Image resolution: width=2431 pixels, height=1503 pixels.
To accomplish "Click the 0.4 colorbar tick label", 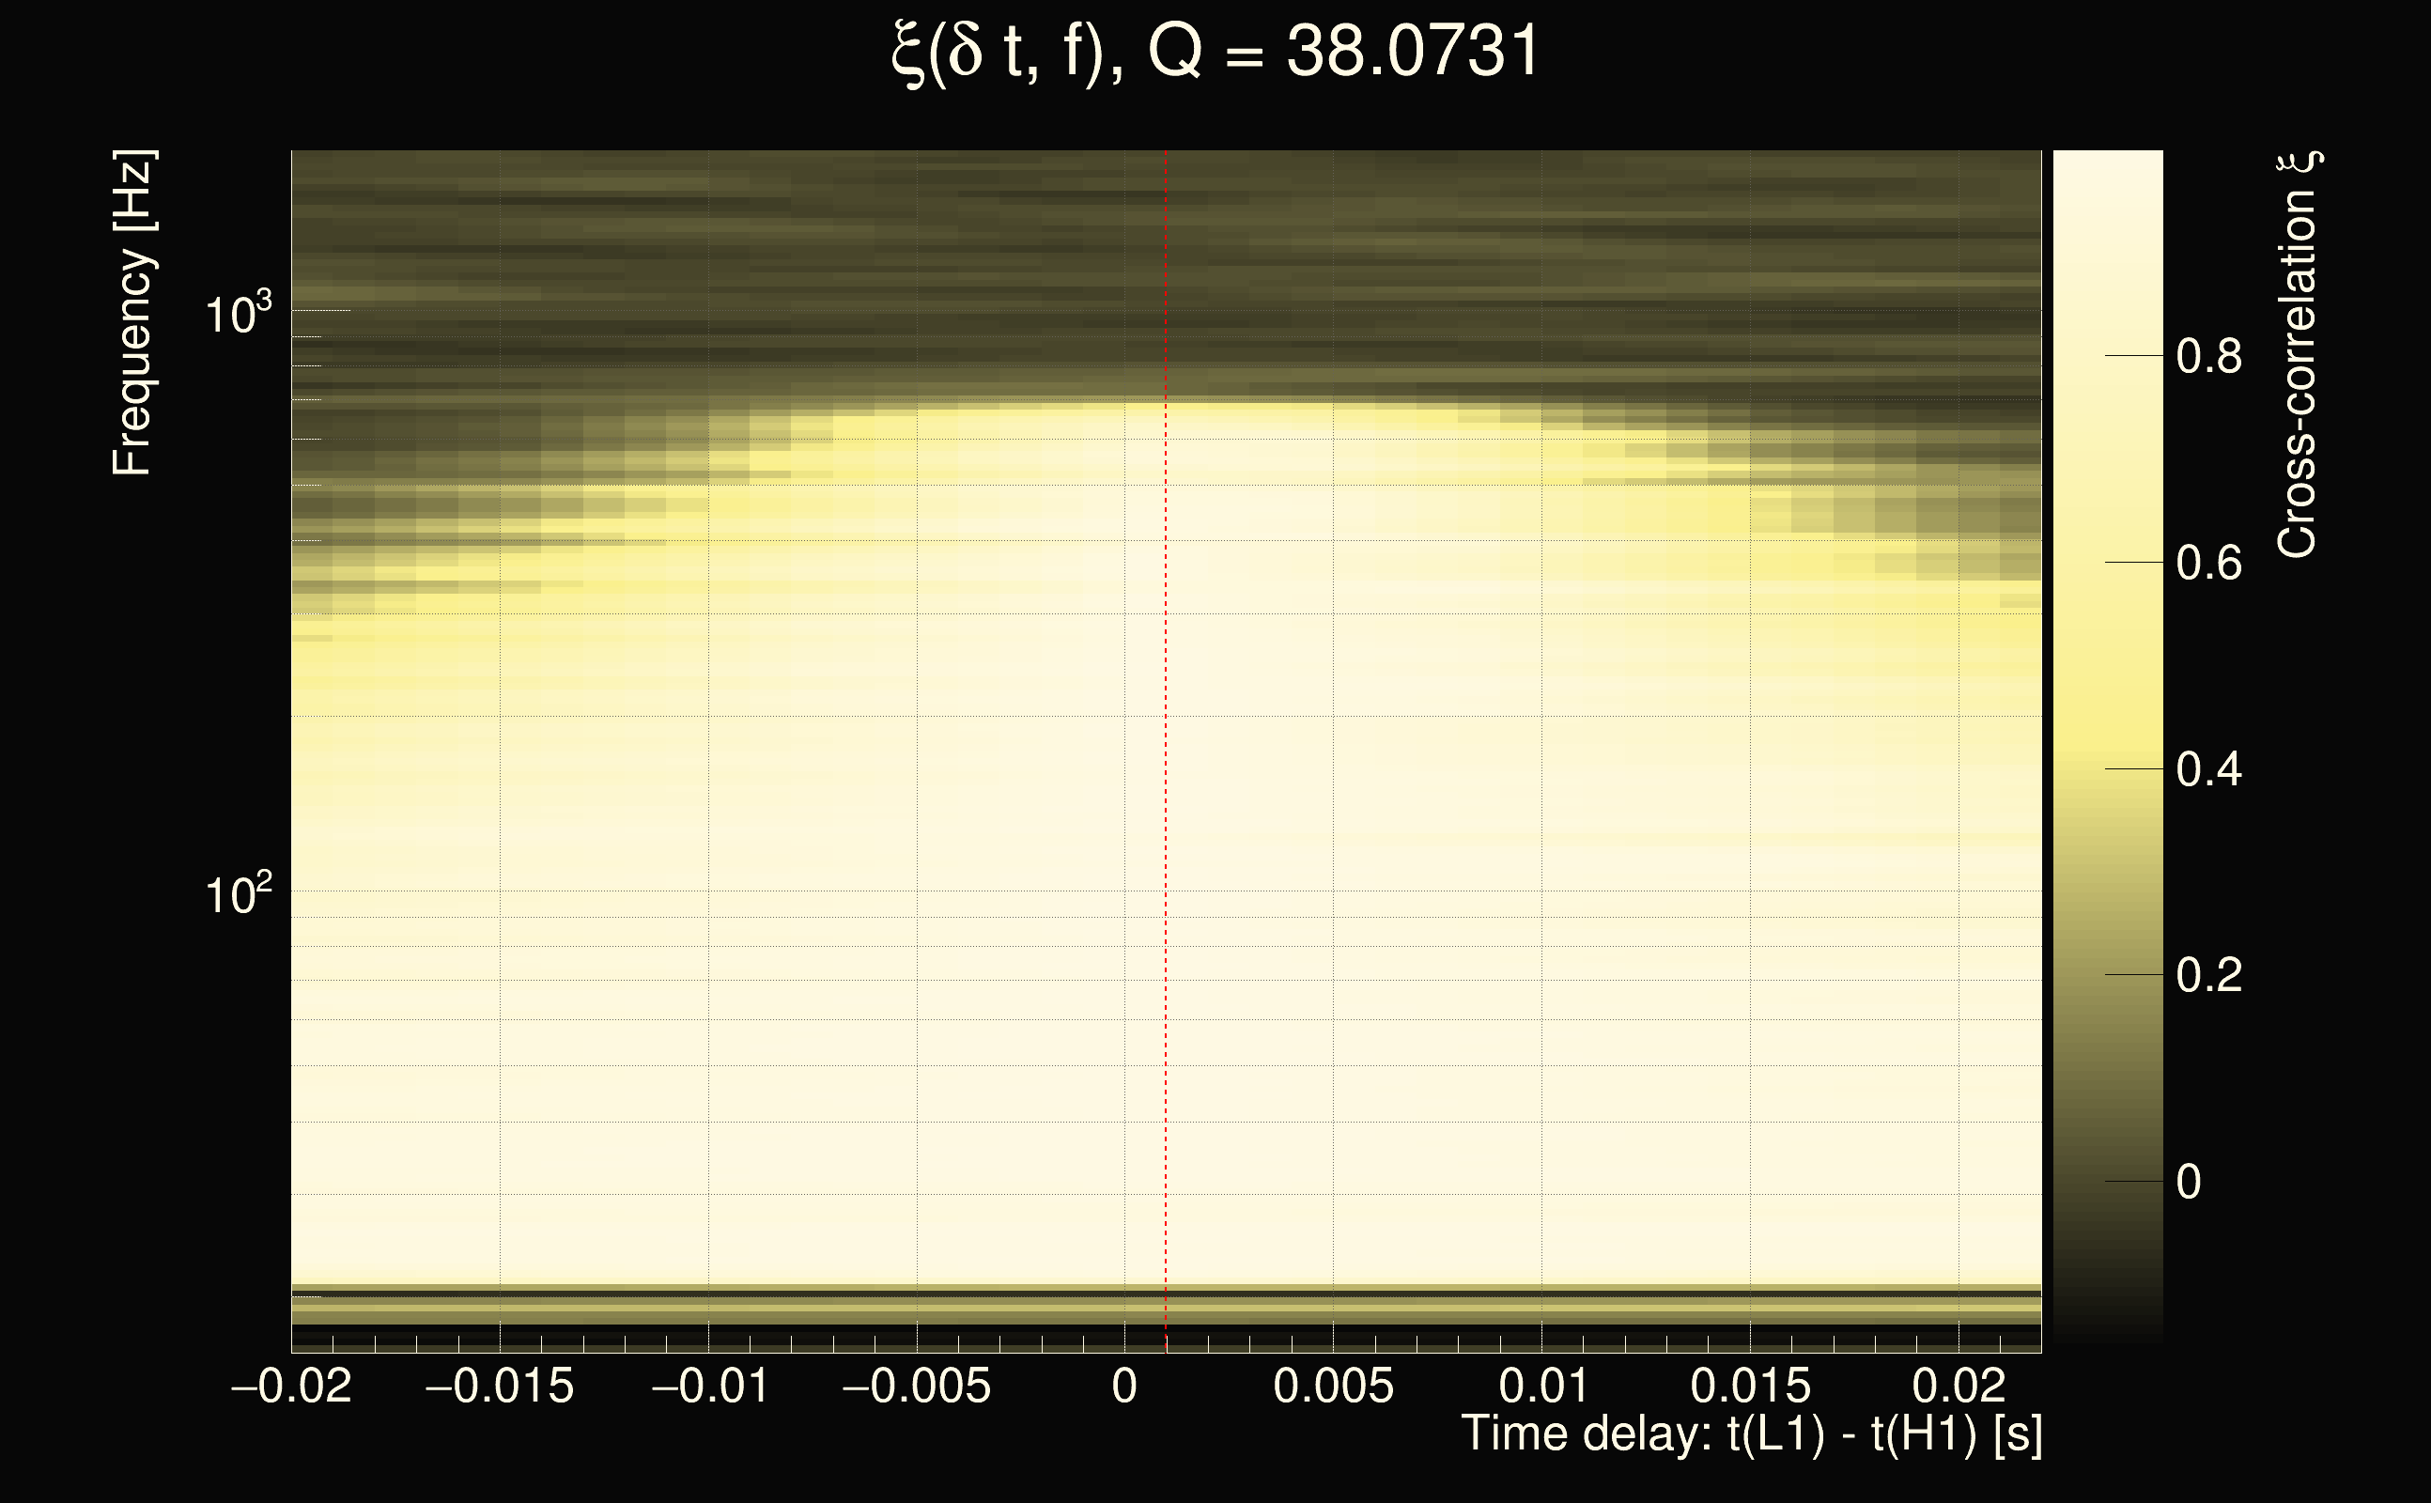I will (x=2208, y=769).
